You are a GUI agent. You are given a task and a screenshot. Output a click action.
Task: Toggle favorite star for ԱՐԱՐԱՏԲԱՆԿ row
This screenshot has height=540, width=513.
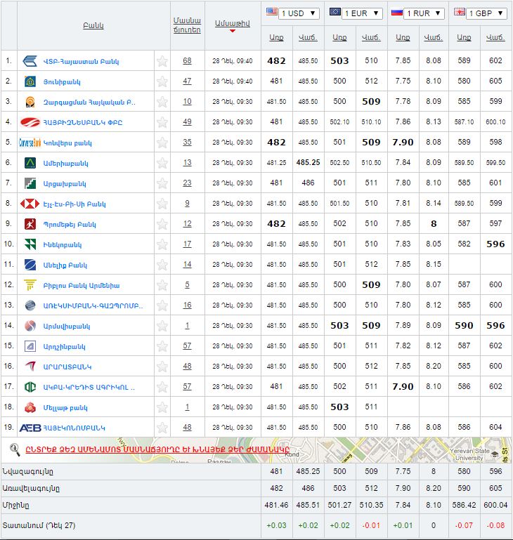click(162, 367)
